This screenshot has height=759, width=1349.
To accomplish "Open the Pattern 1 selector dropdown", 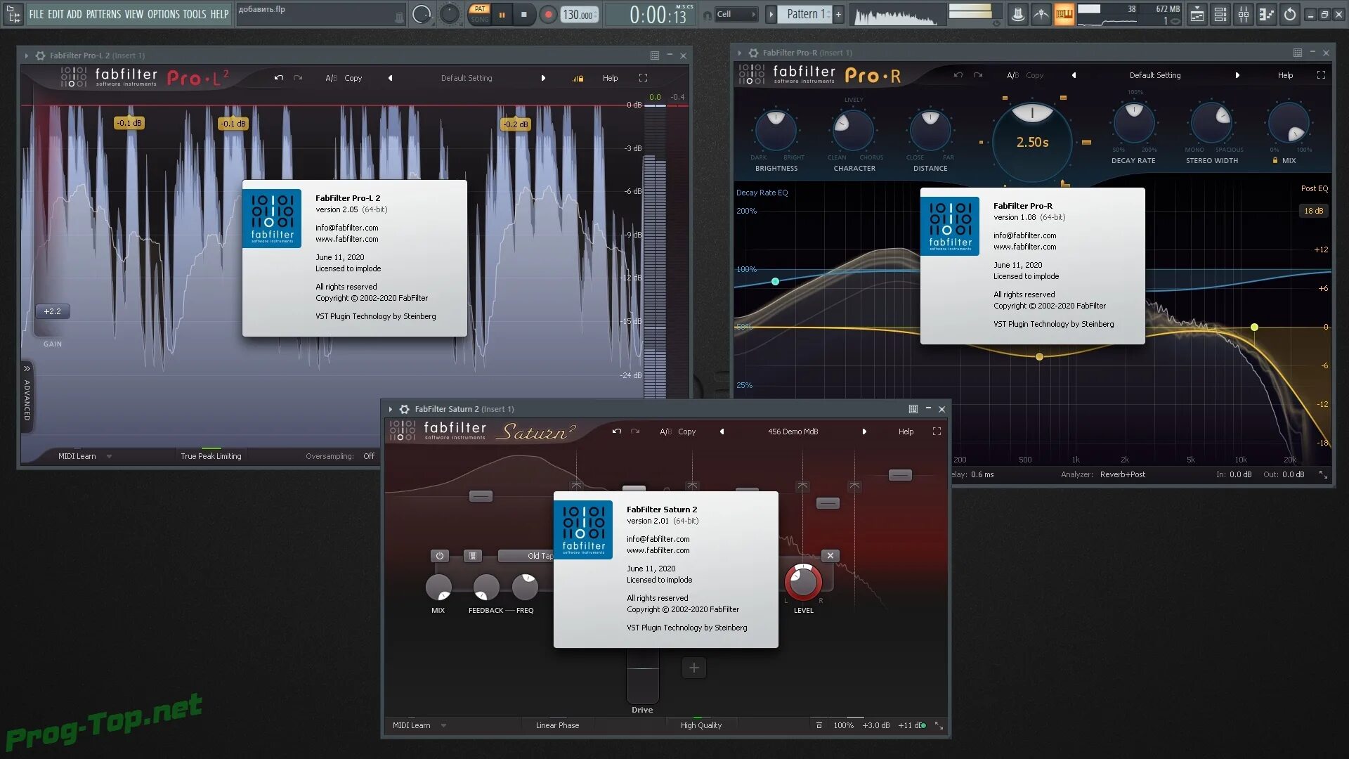I will [806, 14].
